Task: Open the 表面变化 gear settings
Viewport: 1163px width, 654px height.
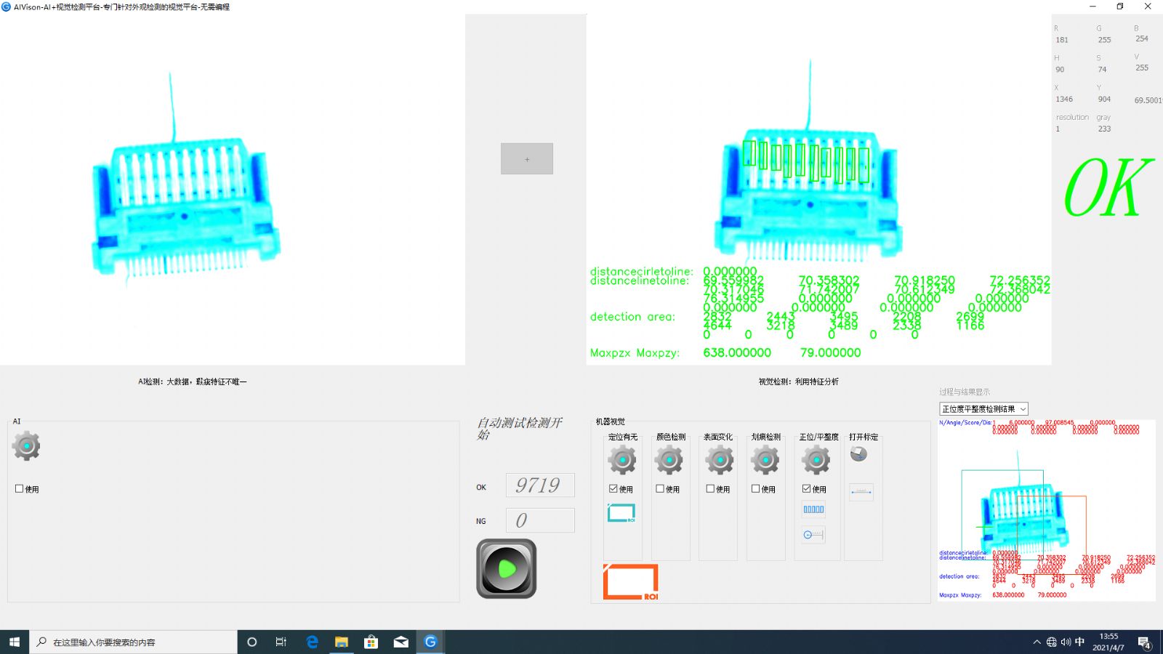Action: point(719,460)
